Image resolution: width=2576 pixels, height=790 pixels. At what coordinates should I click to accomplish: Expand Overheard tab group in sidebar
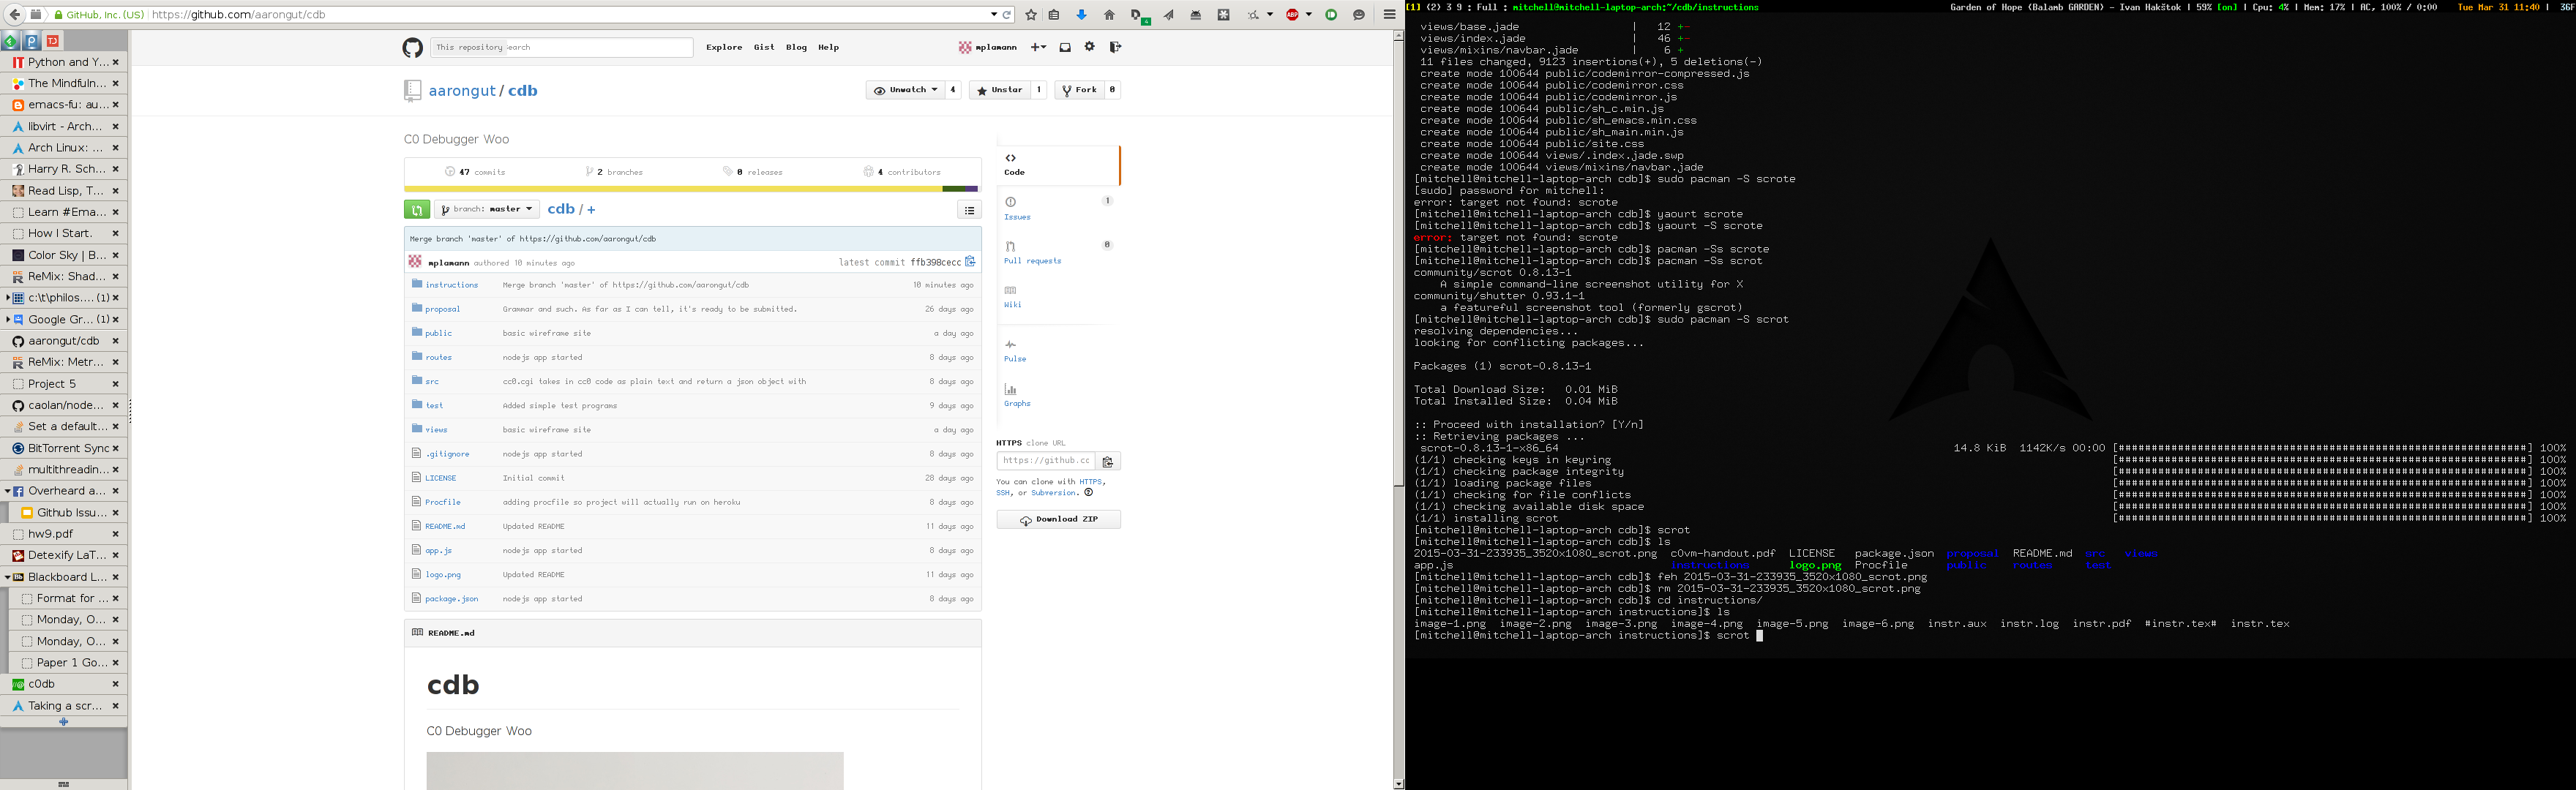[7, 491]
